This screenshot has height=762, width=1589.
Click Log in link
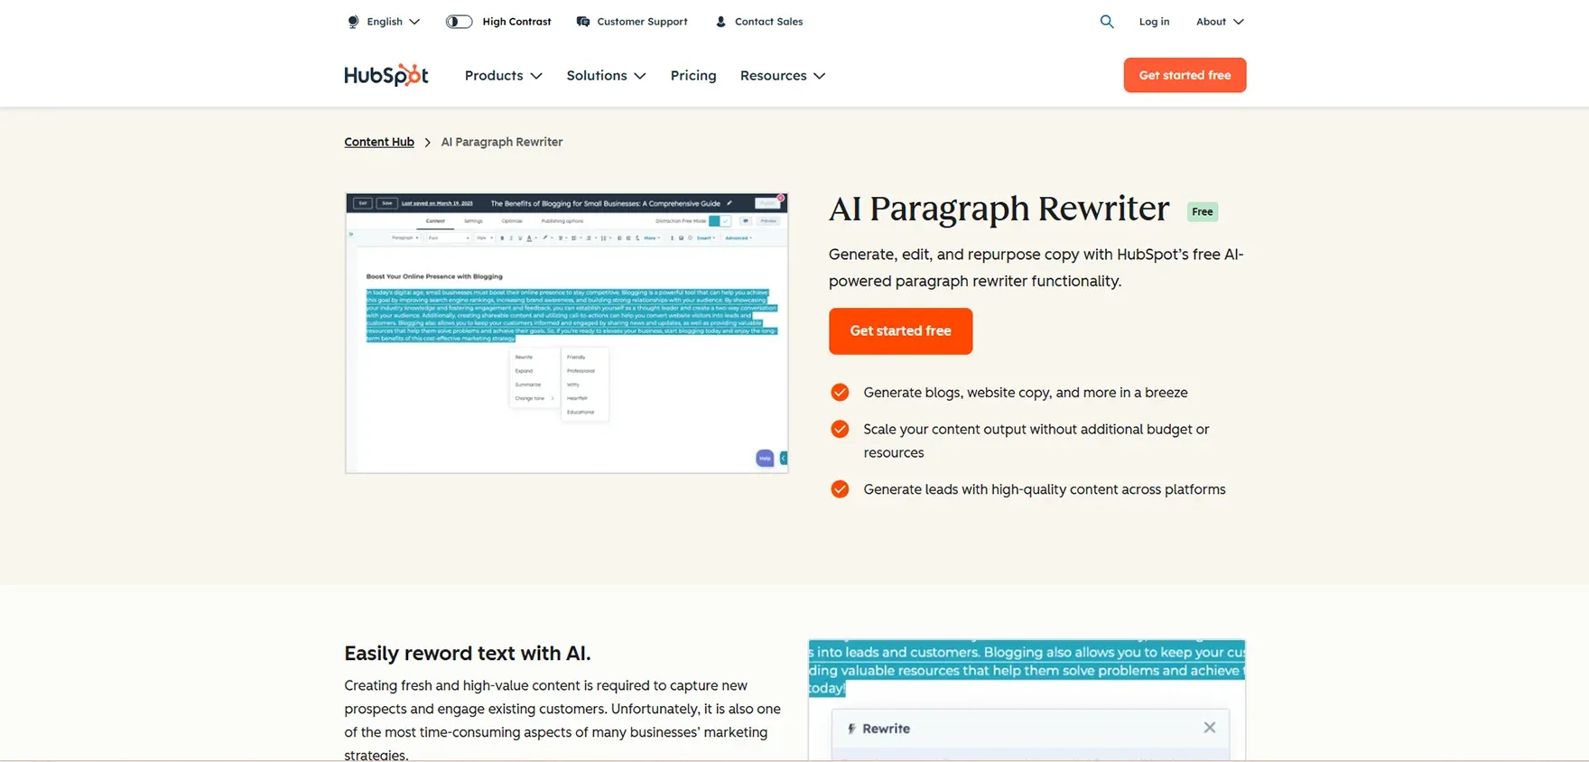pyautogui.click(x=1154, y=22)
